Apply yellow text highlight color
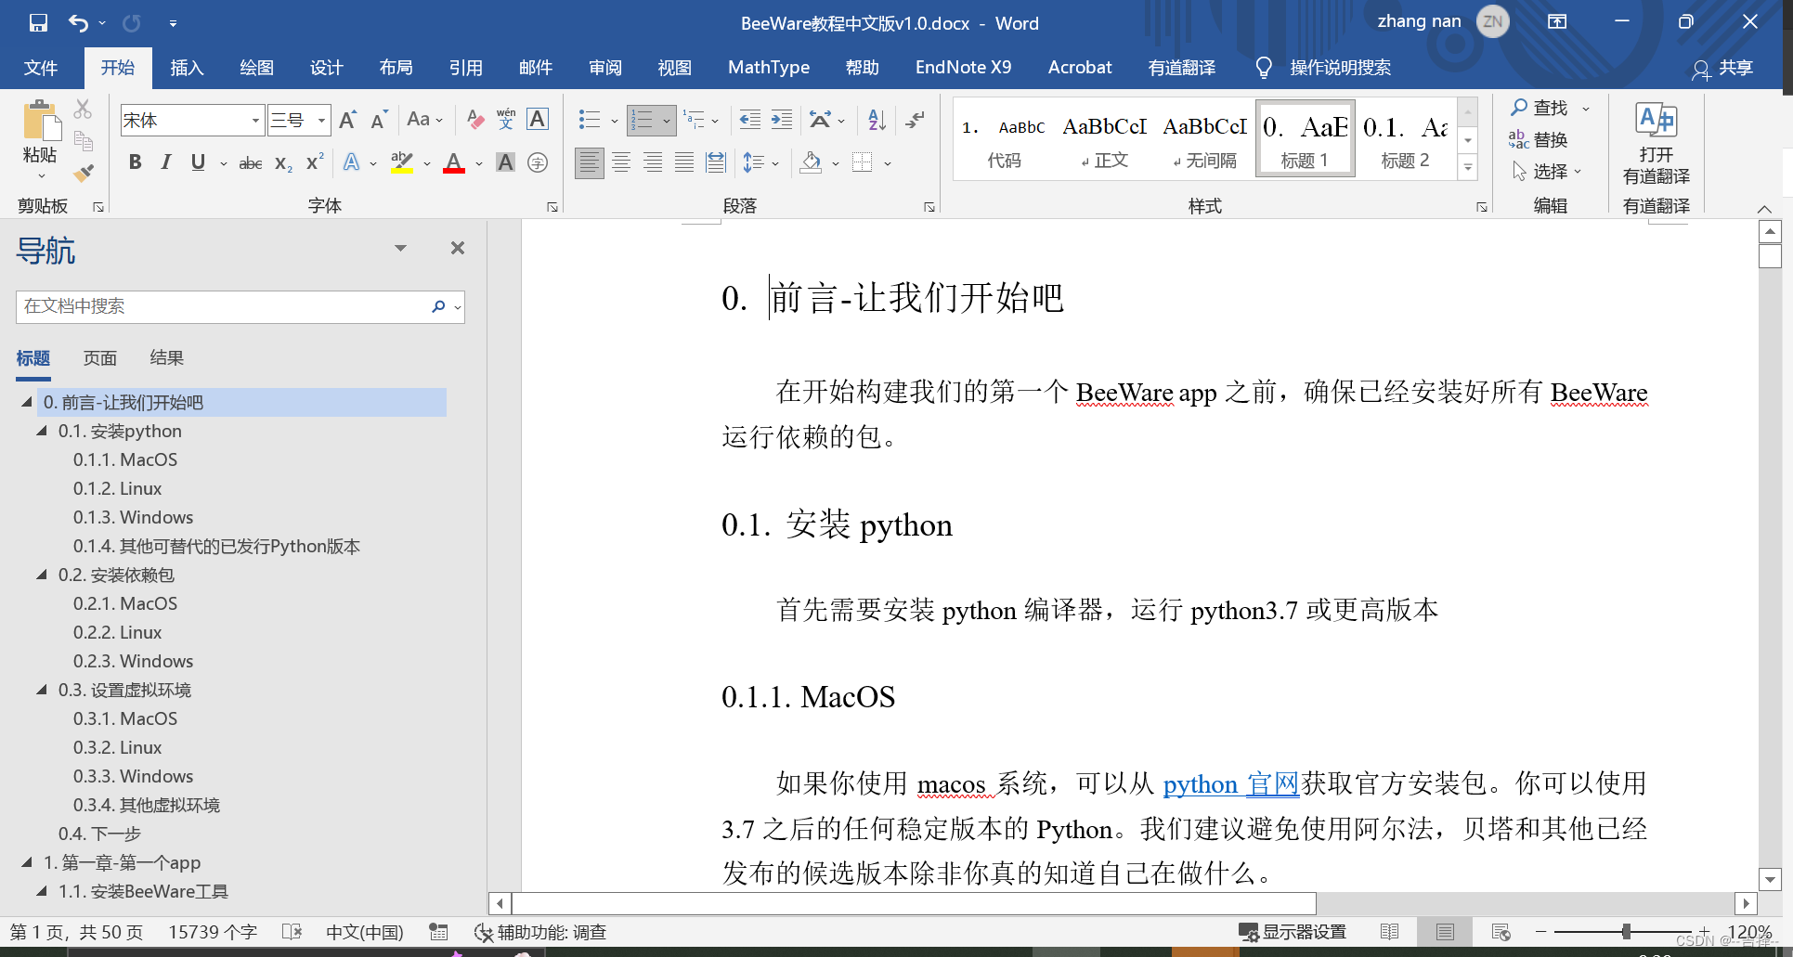This screenshot has width=1793, height=957. pos(402,163)
